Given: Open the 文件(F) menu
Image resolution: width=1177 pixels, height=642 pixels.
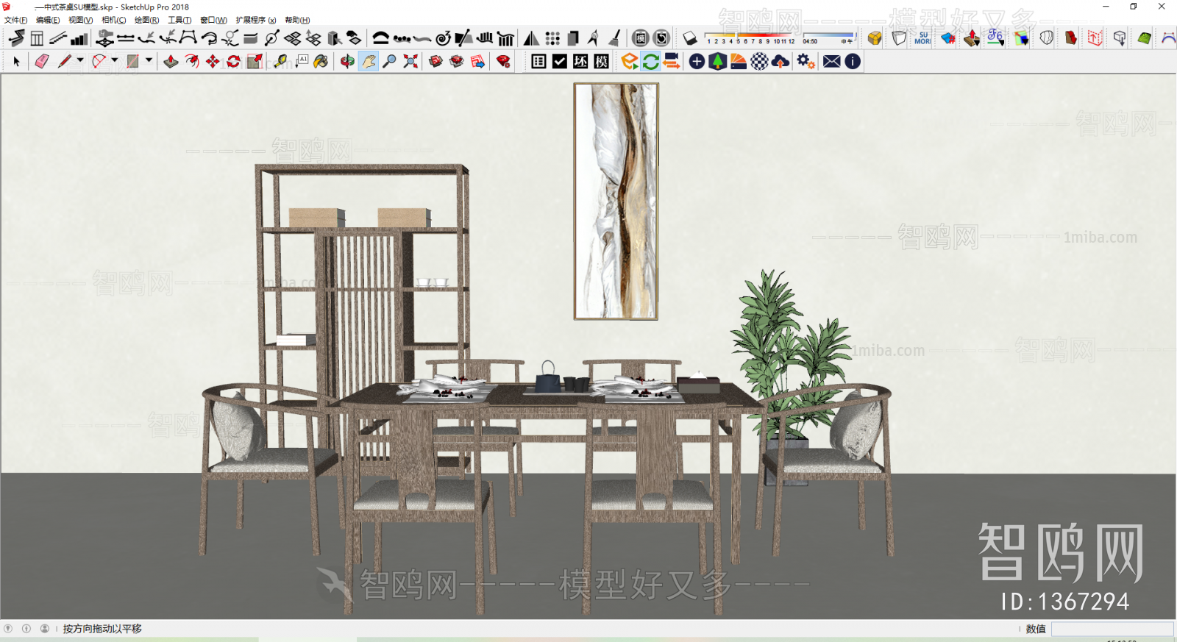Looking at the screenshot, I should (15, 20).
